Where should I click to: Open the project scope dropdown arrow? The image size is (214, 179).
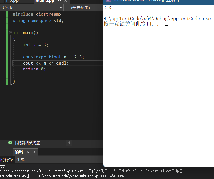coord(60,8)
